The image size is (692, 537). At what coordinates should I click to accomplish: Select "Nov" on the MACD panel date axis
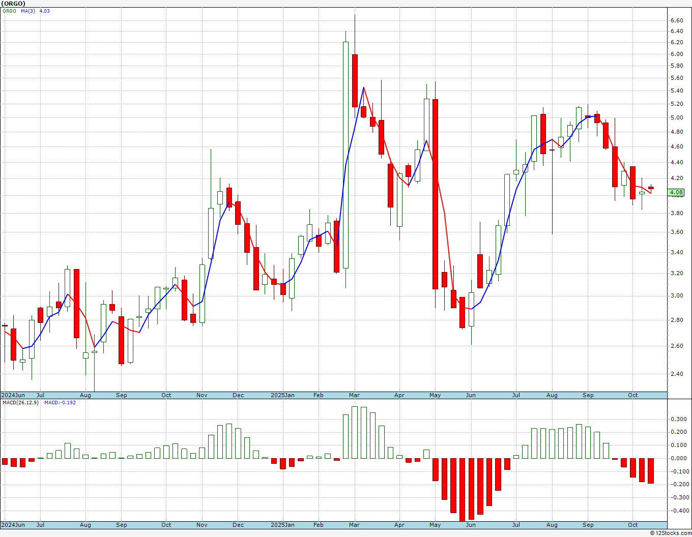click(x=202, y=525)
